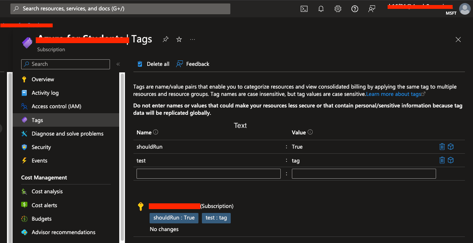Image resolution: width=473 pixels, height=243 pixels.
Task: Open top bar feedback icon
Action: (x=371, y=9)
